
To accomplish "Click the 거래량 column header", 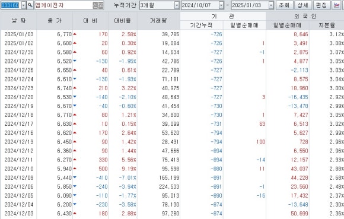I will (158, 20).
